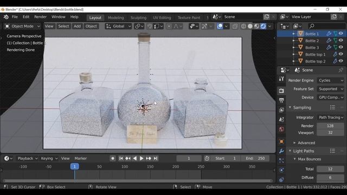The image size is (347, 195).
Task: Open the Object Mode dropdown
Action: click(22, 26)
